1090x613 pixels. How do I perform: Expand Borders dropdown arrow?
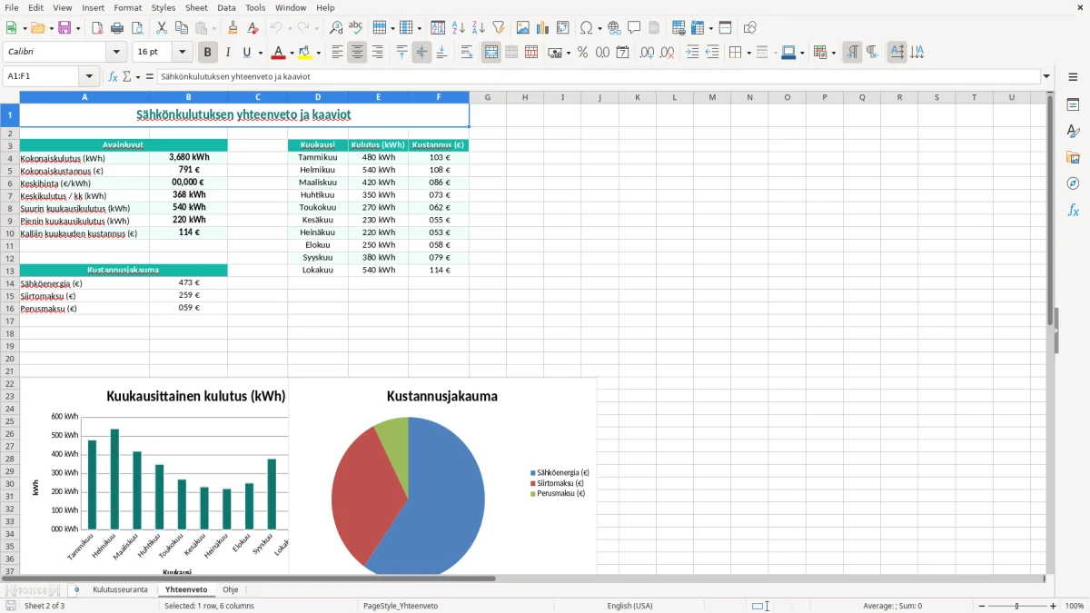click(748, 53)
